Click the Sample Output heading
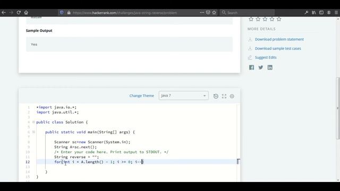This screenshot has width=340, height=191. [39, 31]
